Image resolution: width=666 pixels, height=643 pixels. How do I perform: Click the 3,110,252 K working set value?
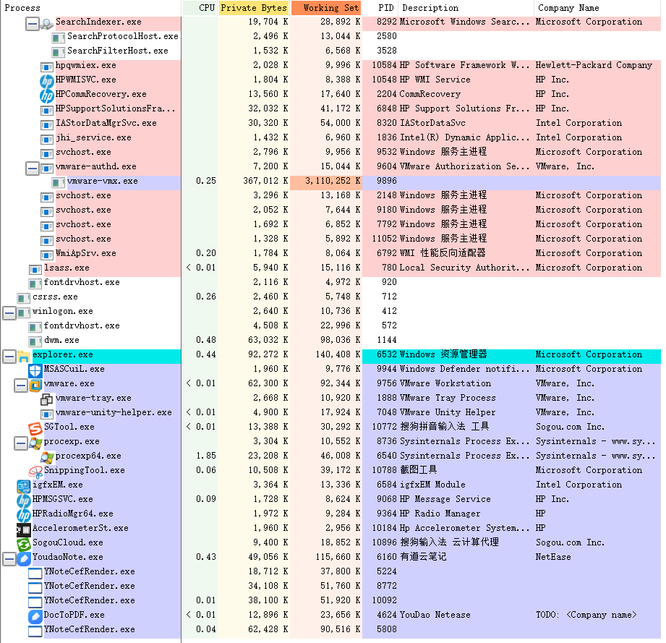[x=333, y=181]
